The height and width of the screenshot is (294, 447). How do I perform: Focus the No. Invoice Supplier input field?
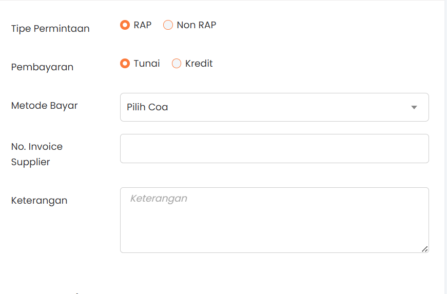coord(274,148)
